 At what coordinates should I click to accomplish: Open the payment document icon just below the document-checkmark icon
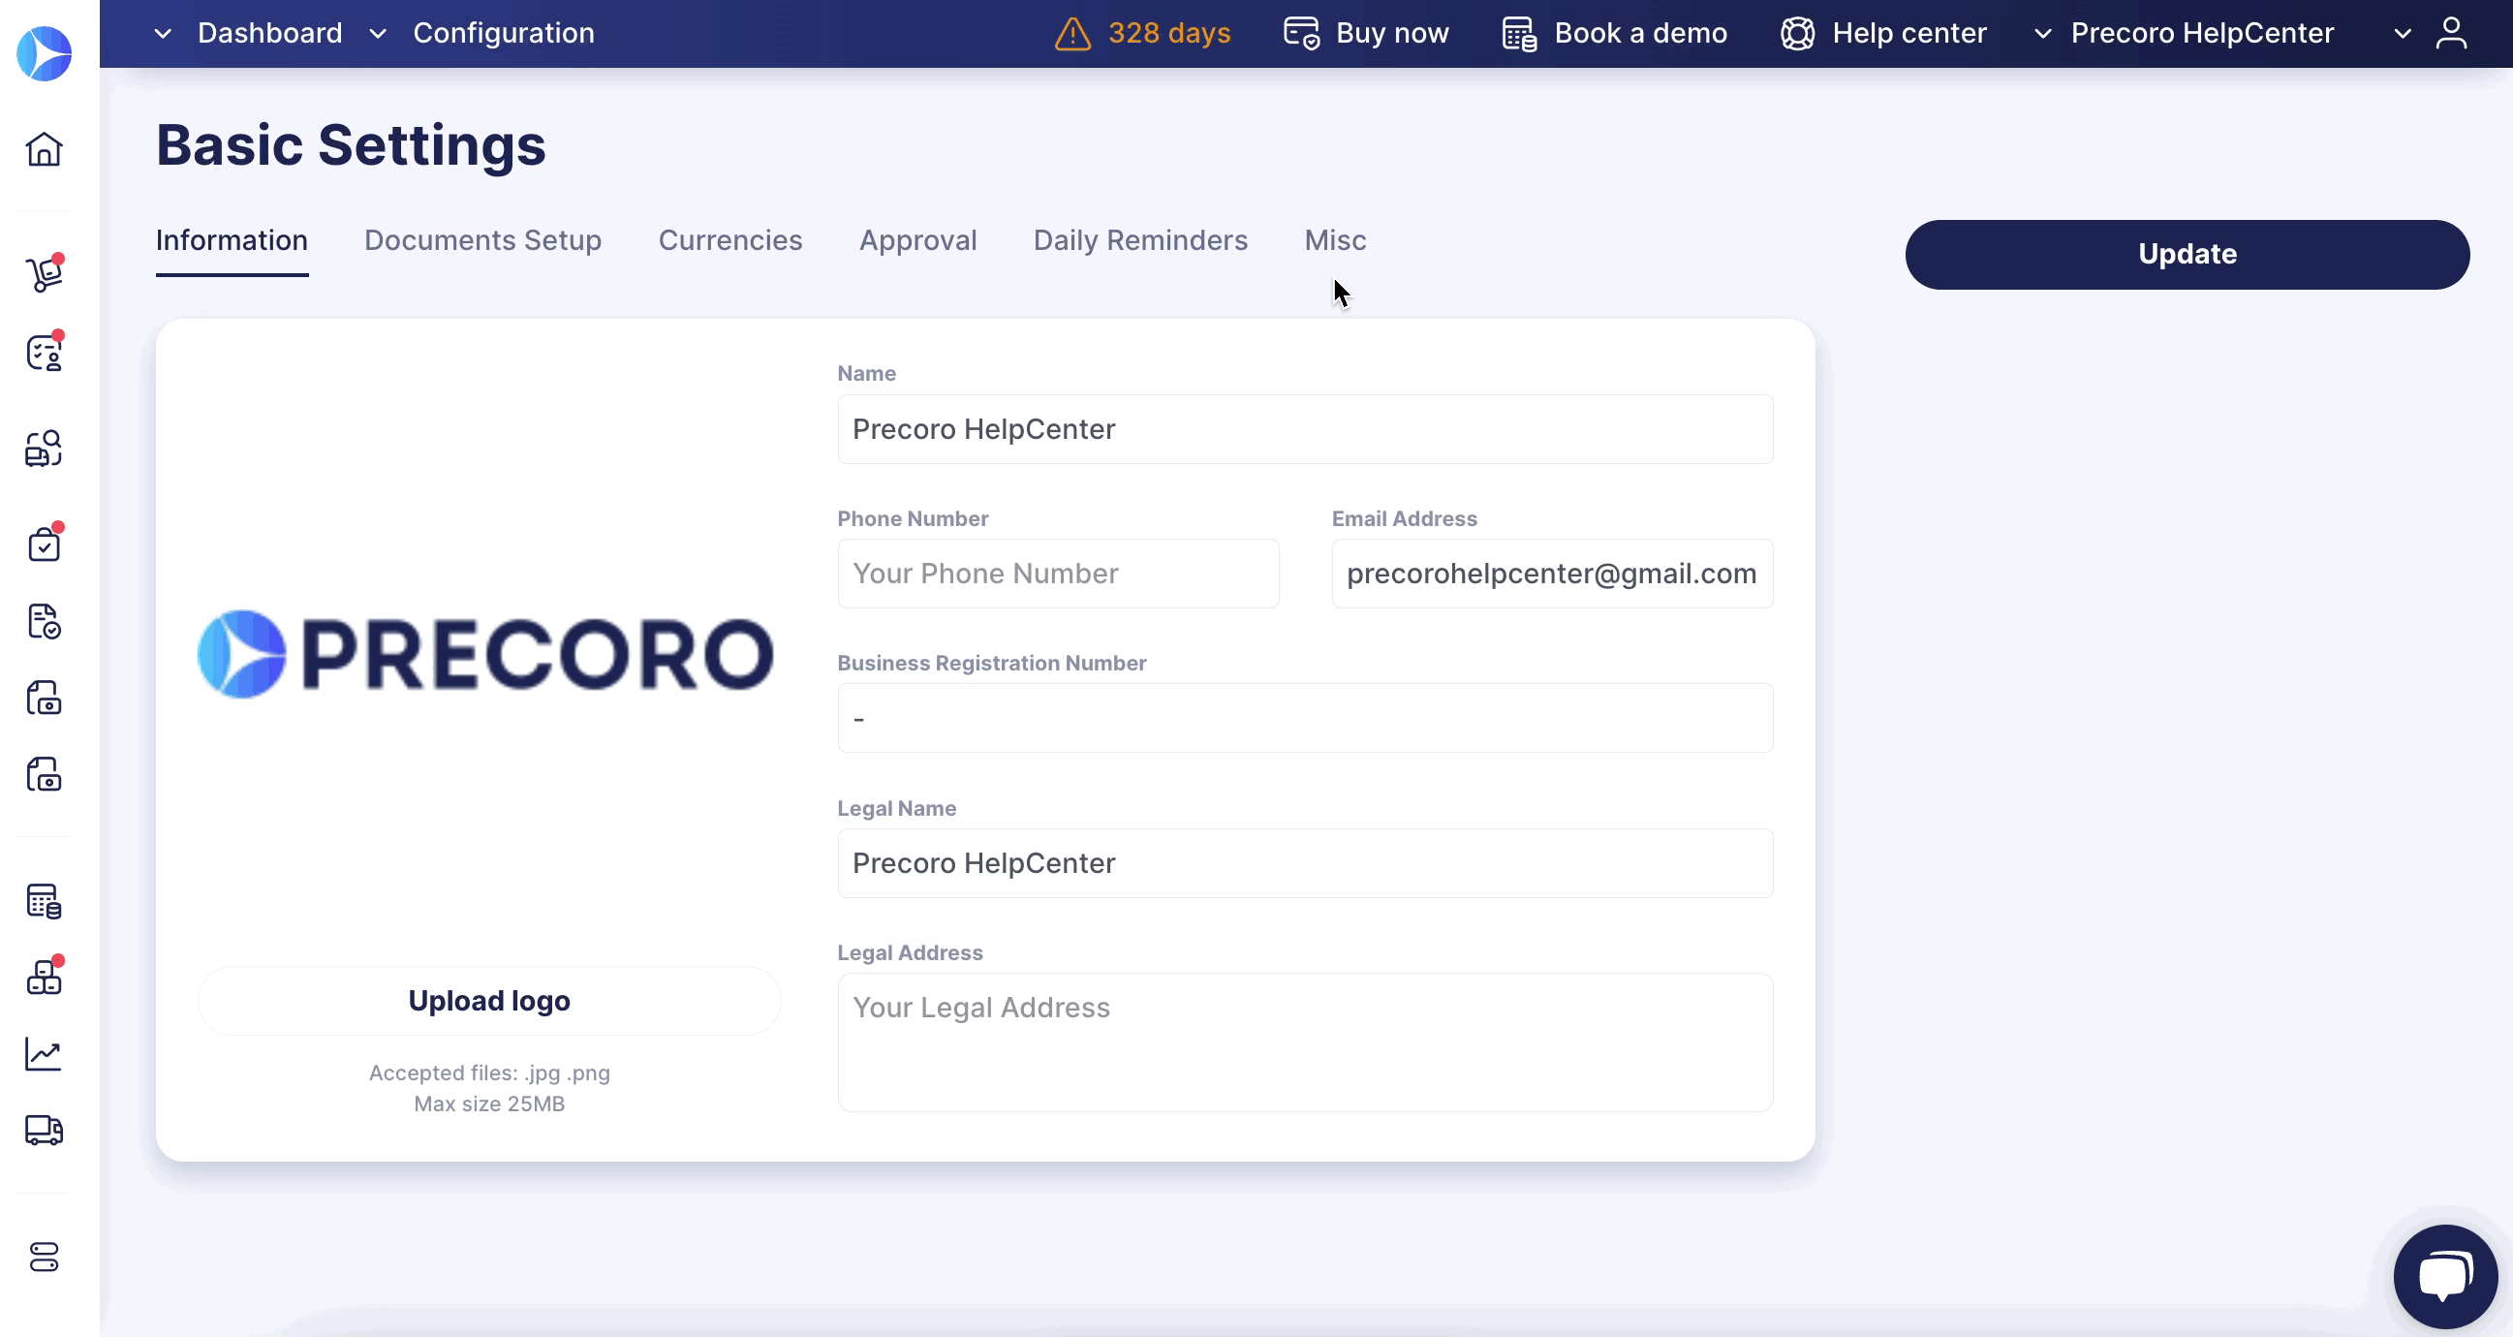[x=44, y=699]
